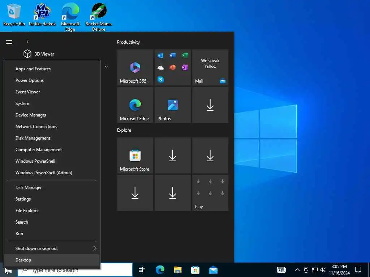This screenshot has width=370, height=277.
Task: Open the OneDrive icon in the Office tile
Action: 160,68
